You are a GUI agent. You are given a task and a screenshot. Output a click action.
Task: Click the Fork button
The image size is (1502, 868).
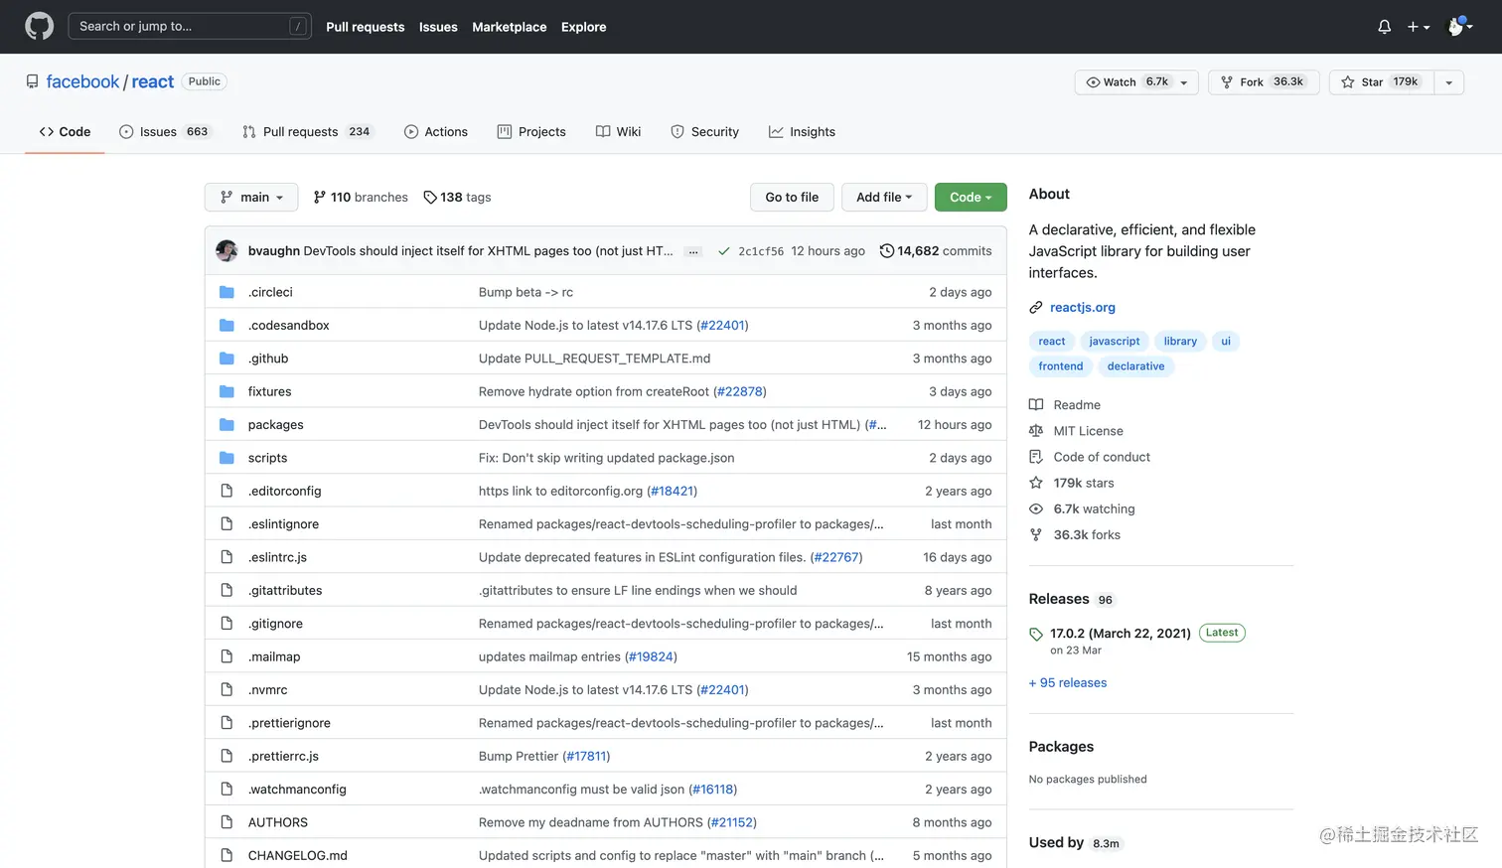(x=1264, y=82)
